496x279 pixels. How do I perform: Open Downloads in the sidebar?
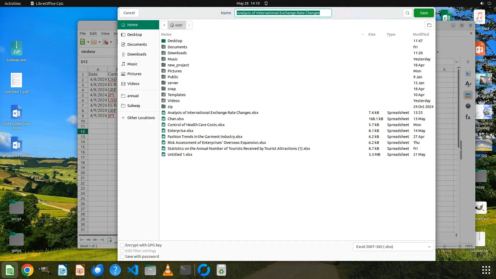137,54
